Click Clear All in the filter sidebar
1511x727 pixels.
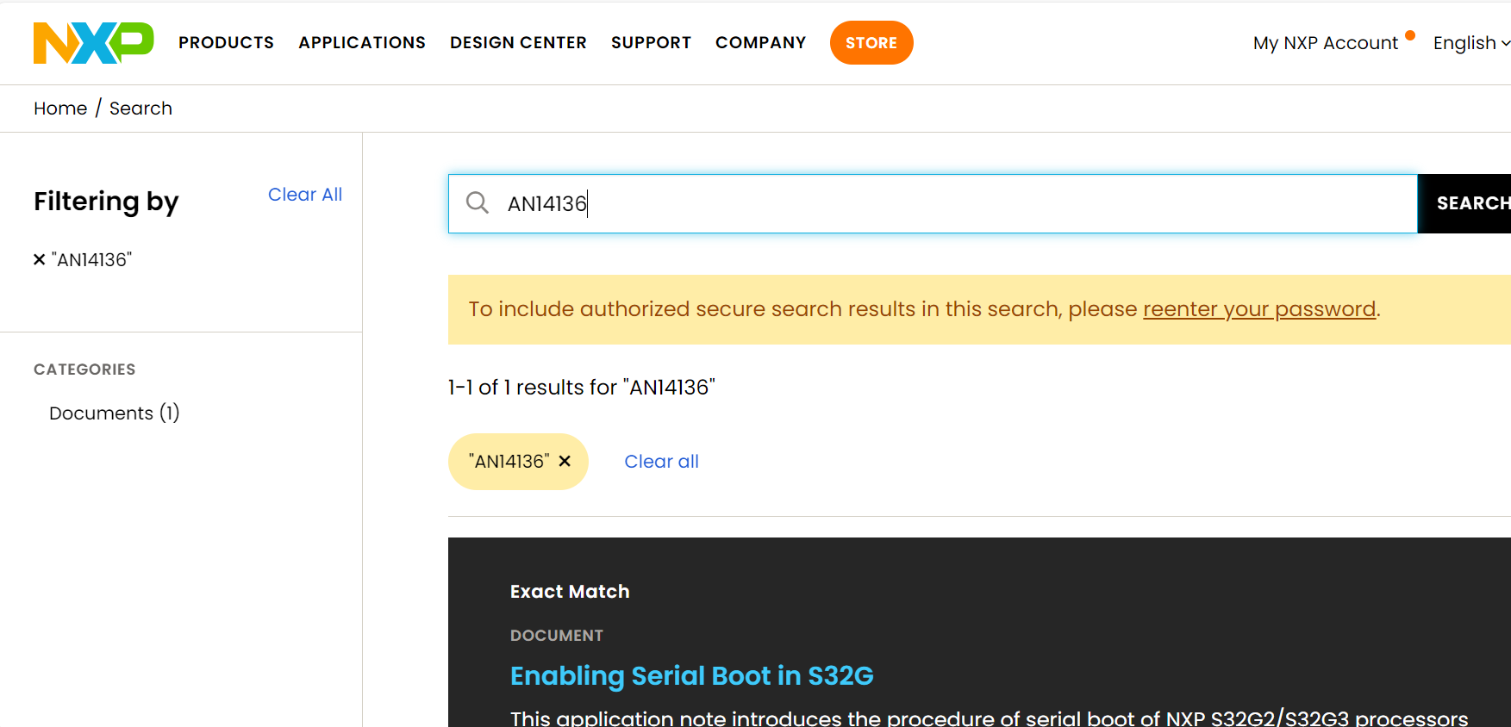pyautogui.click(x=305, y=195)
